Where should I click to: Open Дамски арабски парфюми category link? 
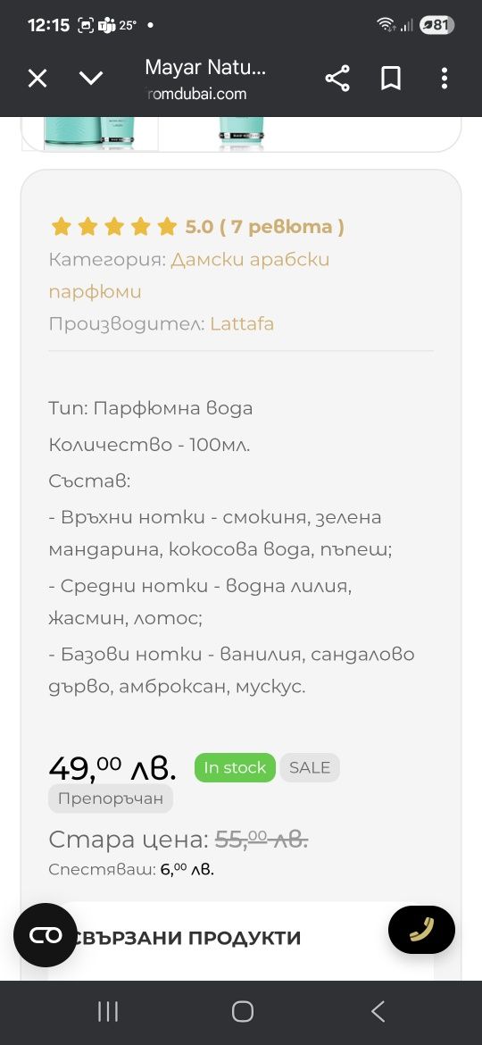[189, 275]
